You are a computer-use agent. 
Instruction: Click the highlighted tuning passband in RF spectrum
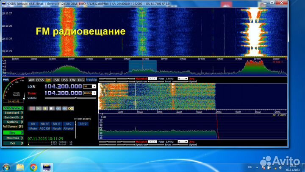click(143, 66)
